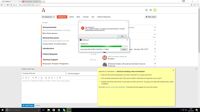Switch to the Latest tab
This screenshot has height=112, width=200.
coord(71,17)
